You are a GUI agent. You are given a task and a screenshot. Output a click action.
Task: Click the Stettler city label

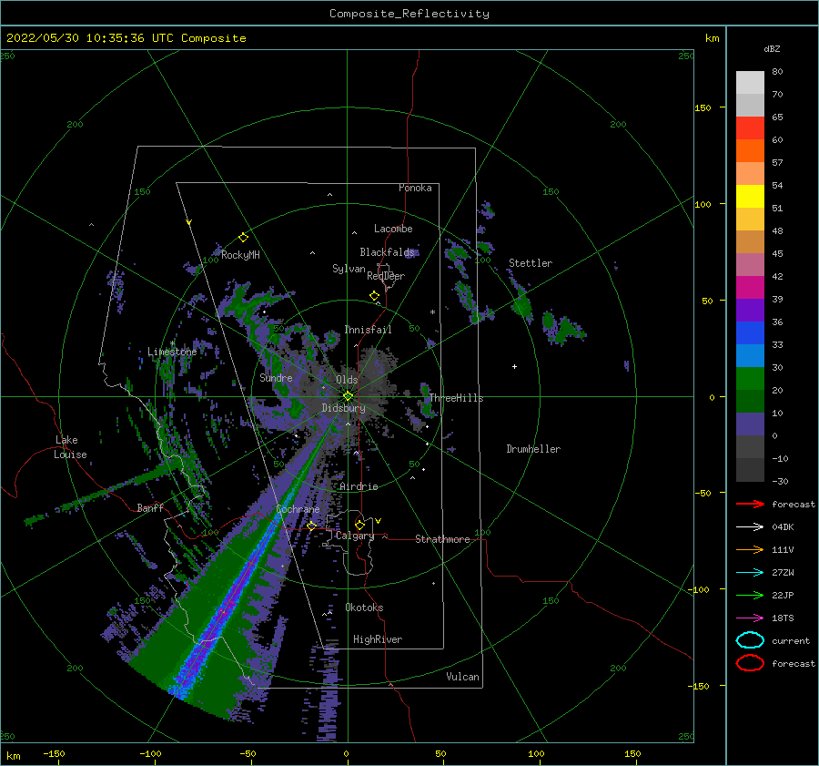tap(531, 263)
